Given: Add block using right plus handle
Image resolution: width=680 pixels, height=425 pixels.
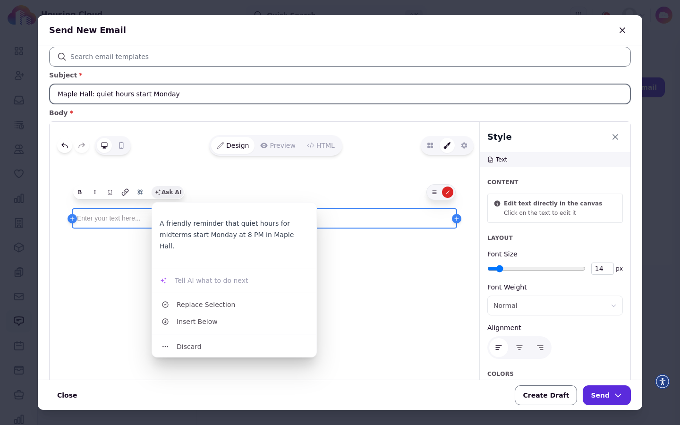Looking at the screenshot, I should click(x=457, y=219).
